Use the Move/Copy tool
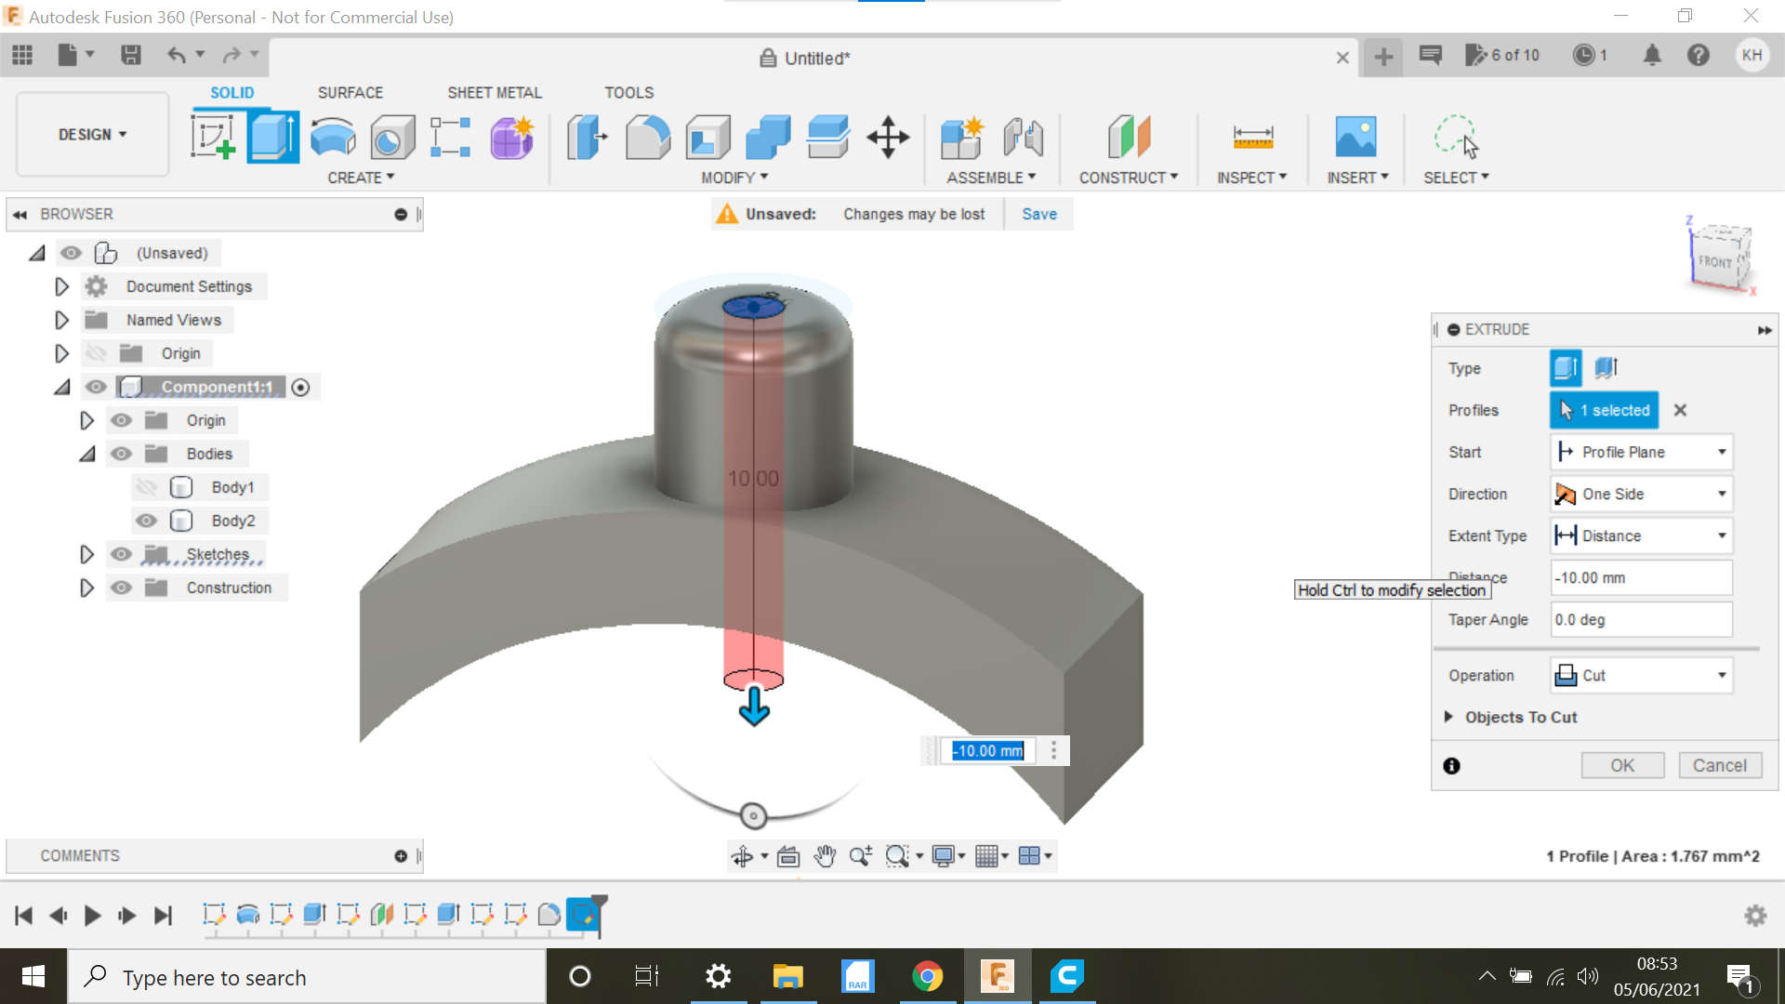 point(888,137)
